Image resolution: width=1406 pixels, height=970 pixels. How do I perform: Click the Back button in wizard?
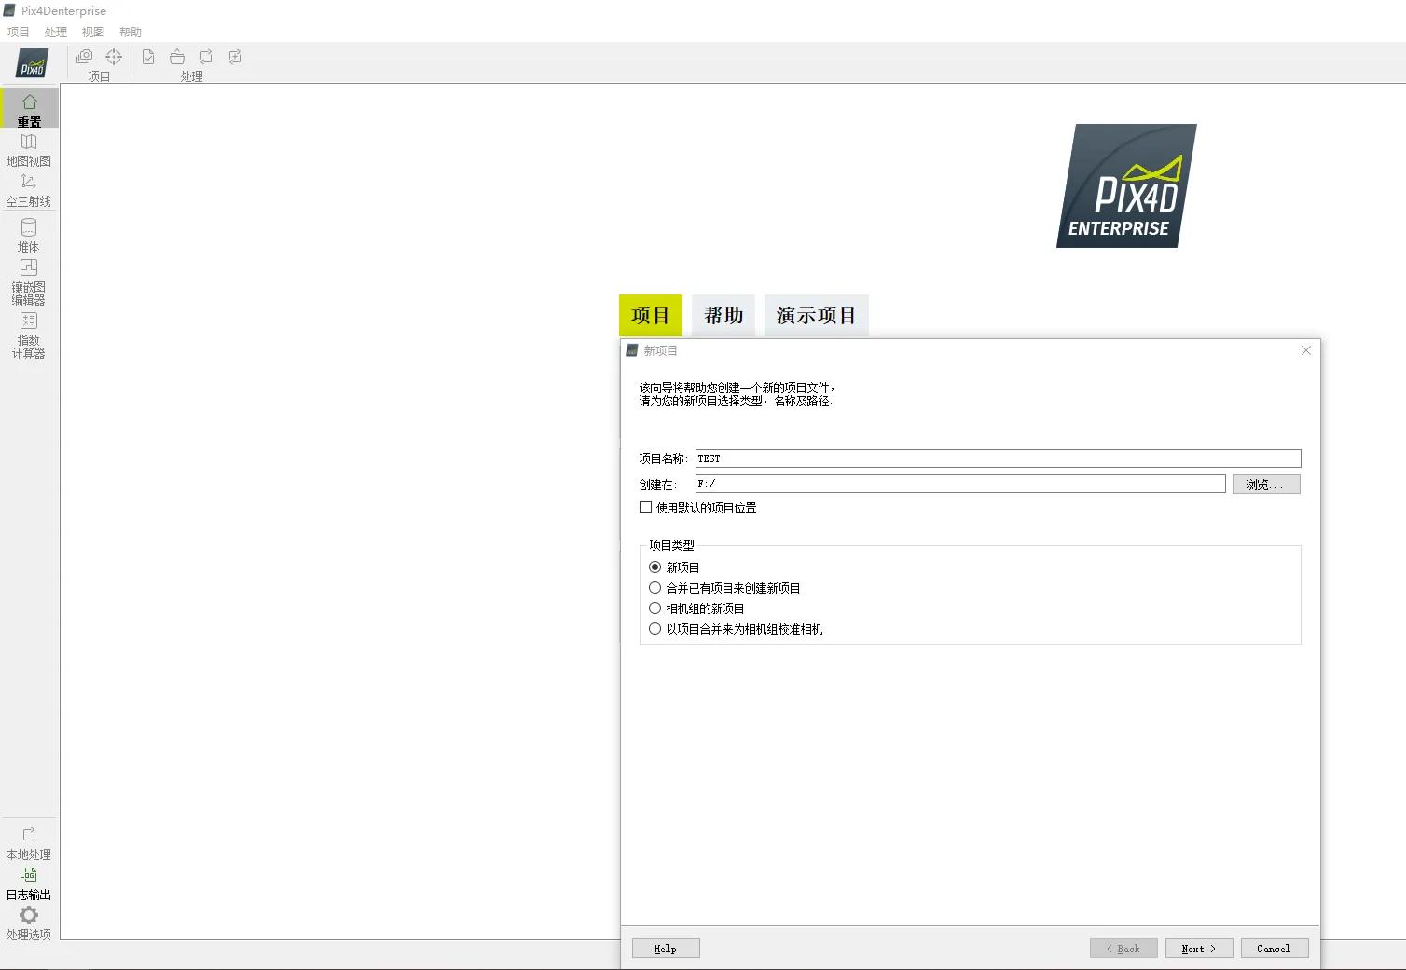coord(1123,949)
